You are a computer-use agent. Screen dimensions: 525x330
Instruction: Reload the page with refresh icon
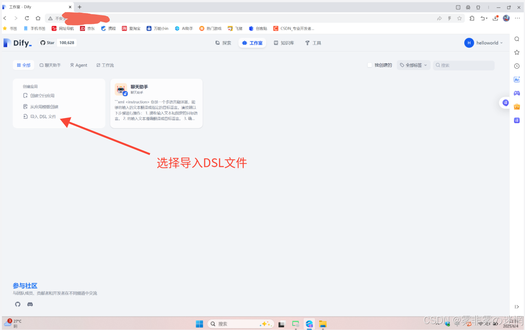point(27,18)
